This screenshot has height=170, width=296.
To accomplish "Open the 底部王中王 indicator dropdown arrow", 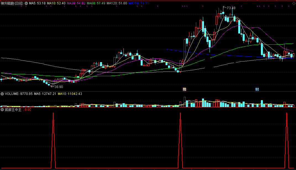I will point(2,110).
